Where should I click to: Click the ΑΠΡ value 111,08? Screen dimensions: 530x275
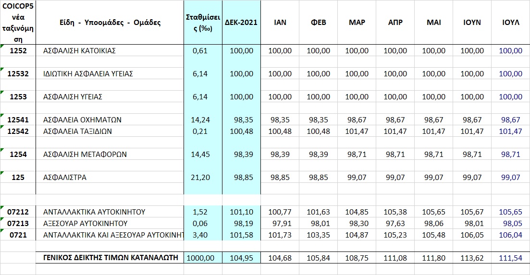[x=395, y=258]
